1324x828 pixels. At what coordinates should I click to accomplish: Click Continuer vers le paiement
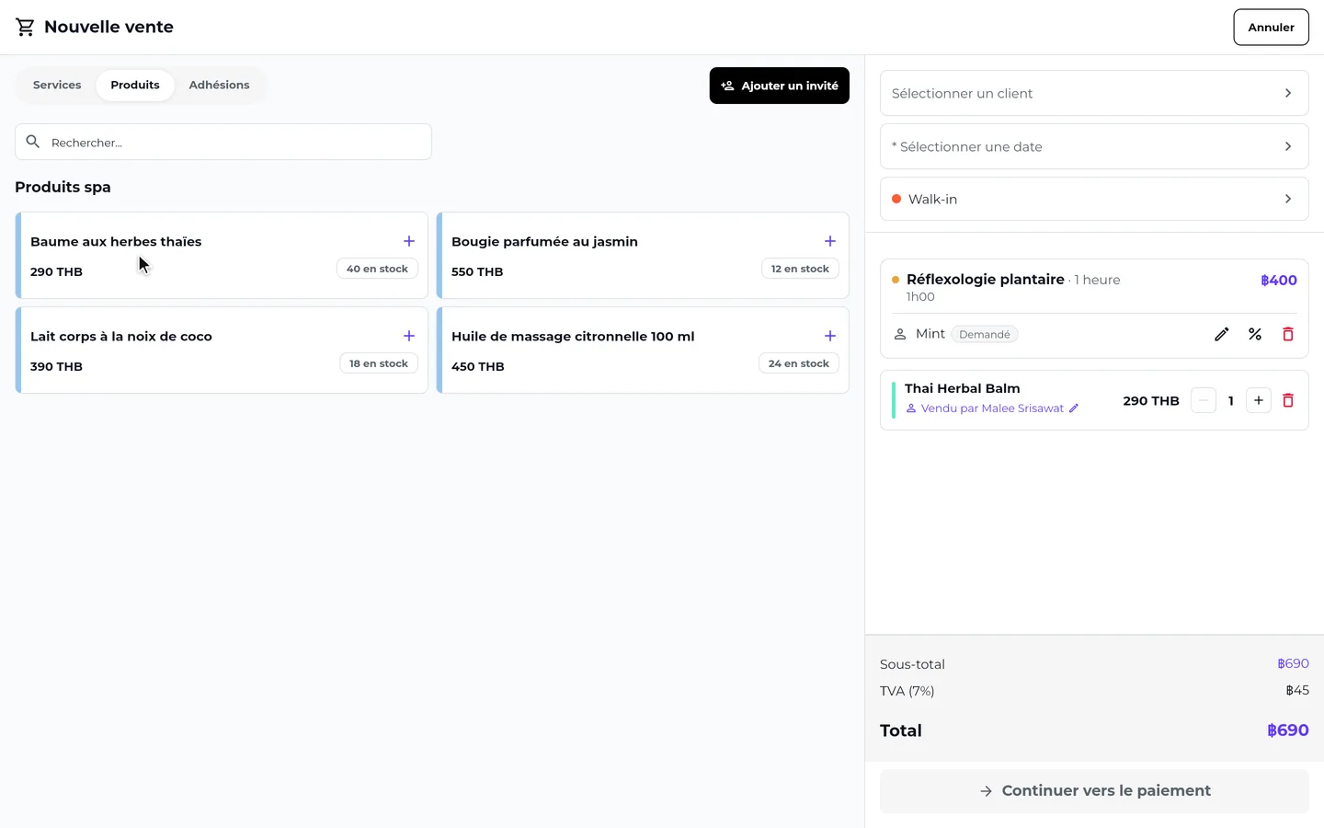tap(1094, 791)
